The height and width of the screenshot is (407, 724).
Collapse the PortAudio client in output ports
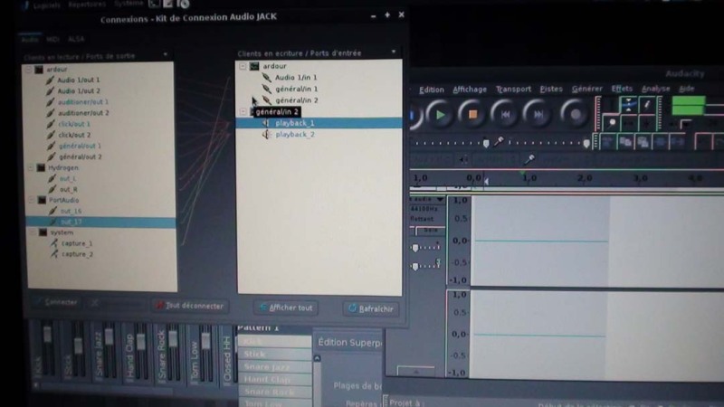pyautogui.click(x=32, y=200)
